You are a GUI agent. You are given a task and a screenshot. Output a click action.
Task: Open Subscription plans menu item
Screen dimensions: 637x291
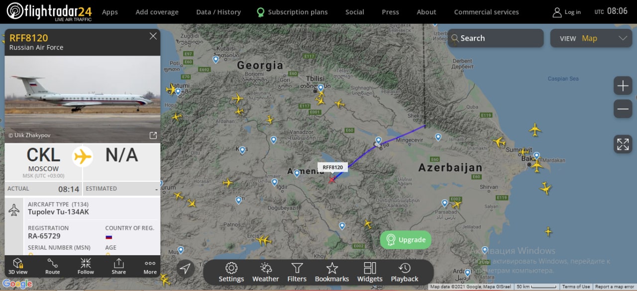click(x=292, y=12)
